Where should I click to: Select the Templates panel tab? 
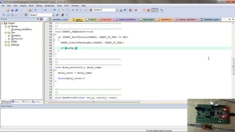[37, 102]
